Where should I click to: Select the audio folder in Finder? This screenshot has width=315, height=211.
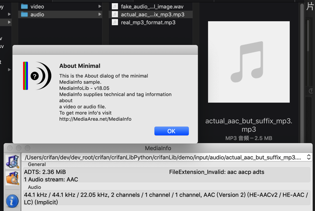point(60,15)
